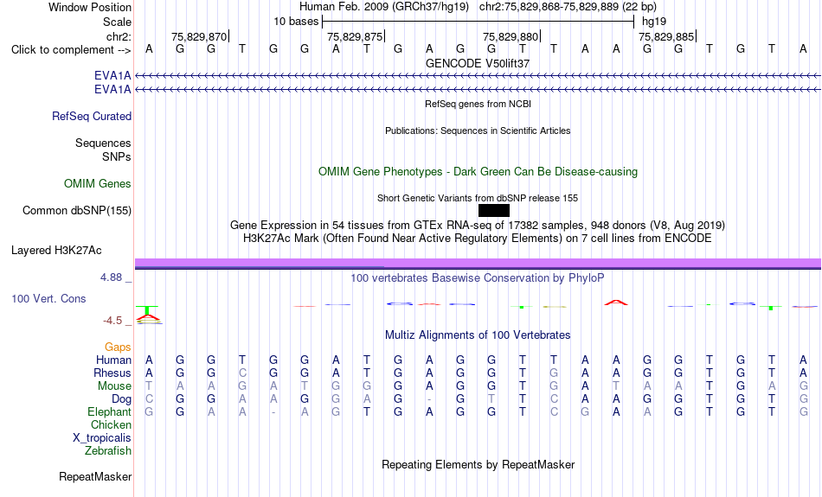
Task: Open the OMIM Genes track label
Action: pos(98,184)
